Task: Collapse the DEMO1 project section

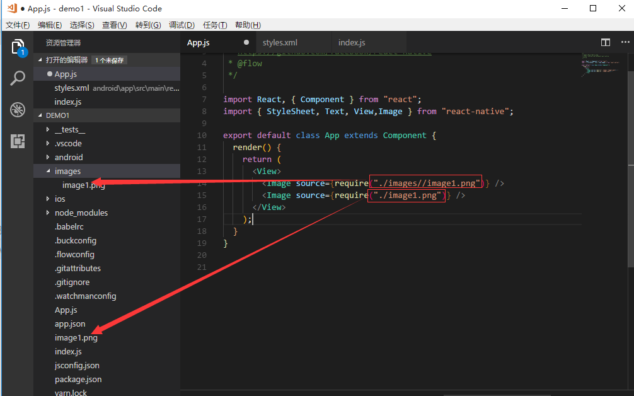Action: (40, 115)
